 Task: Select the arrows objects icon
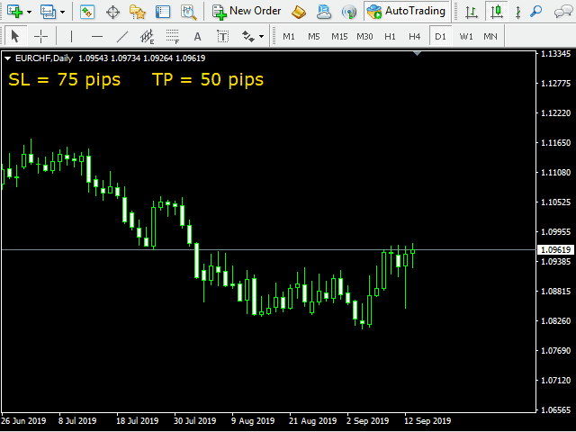click(x=248, y=36)
